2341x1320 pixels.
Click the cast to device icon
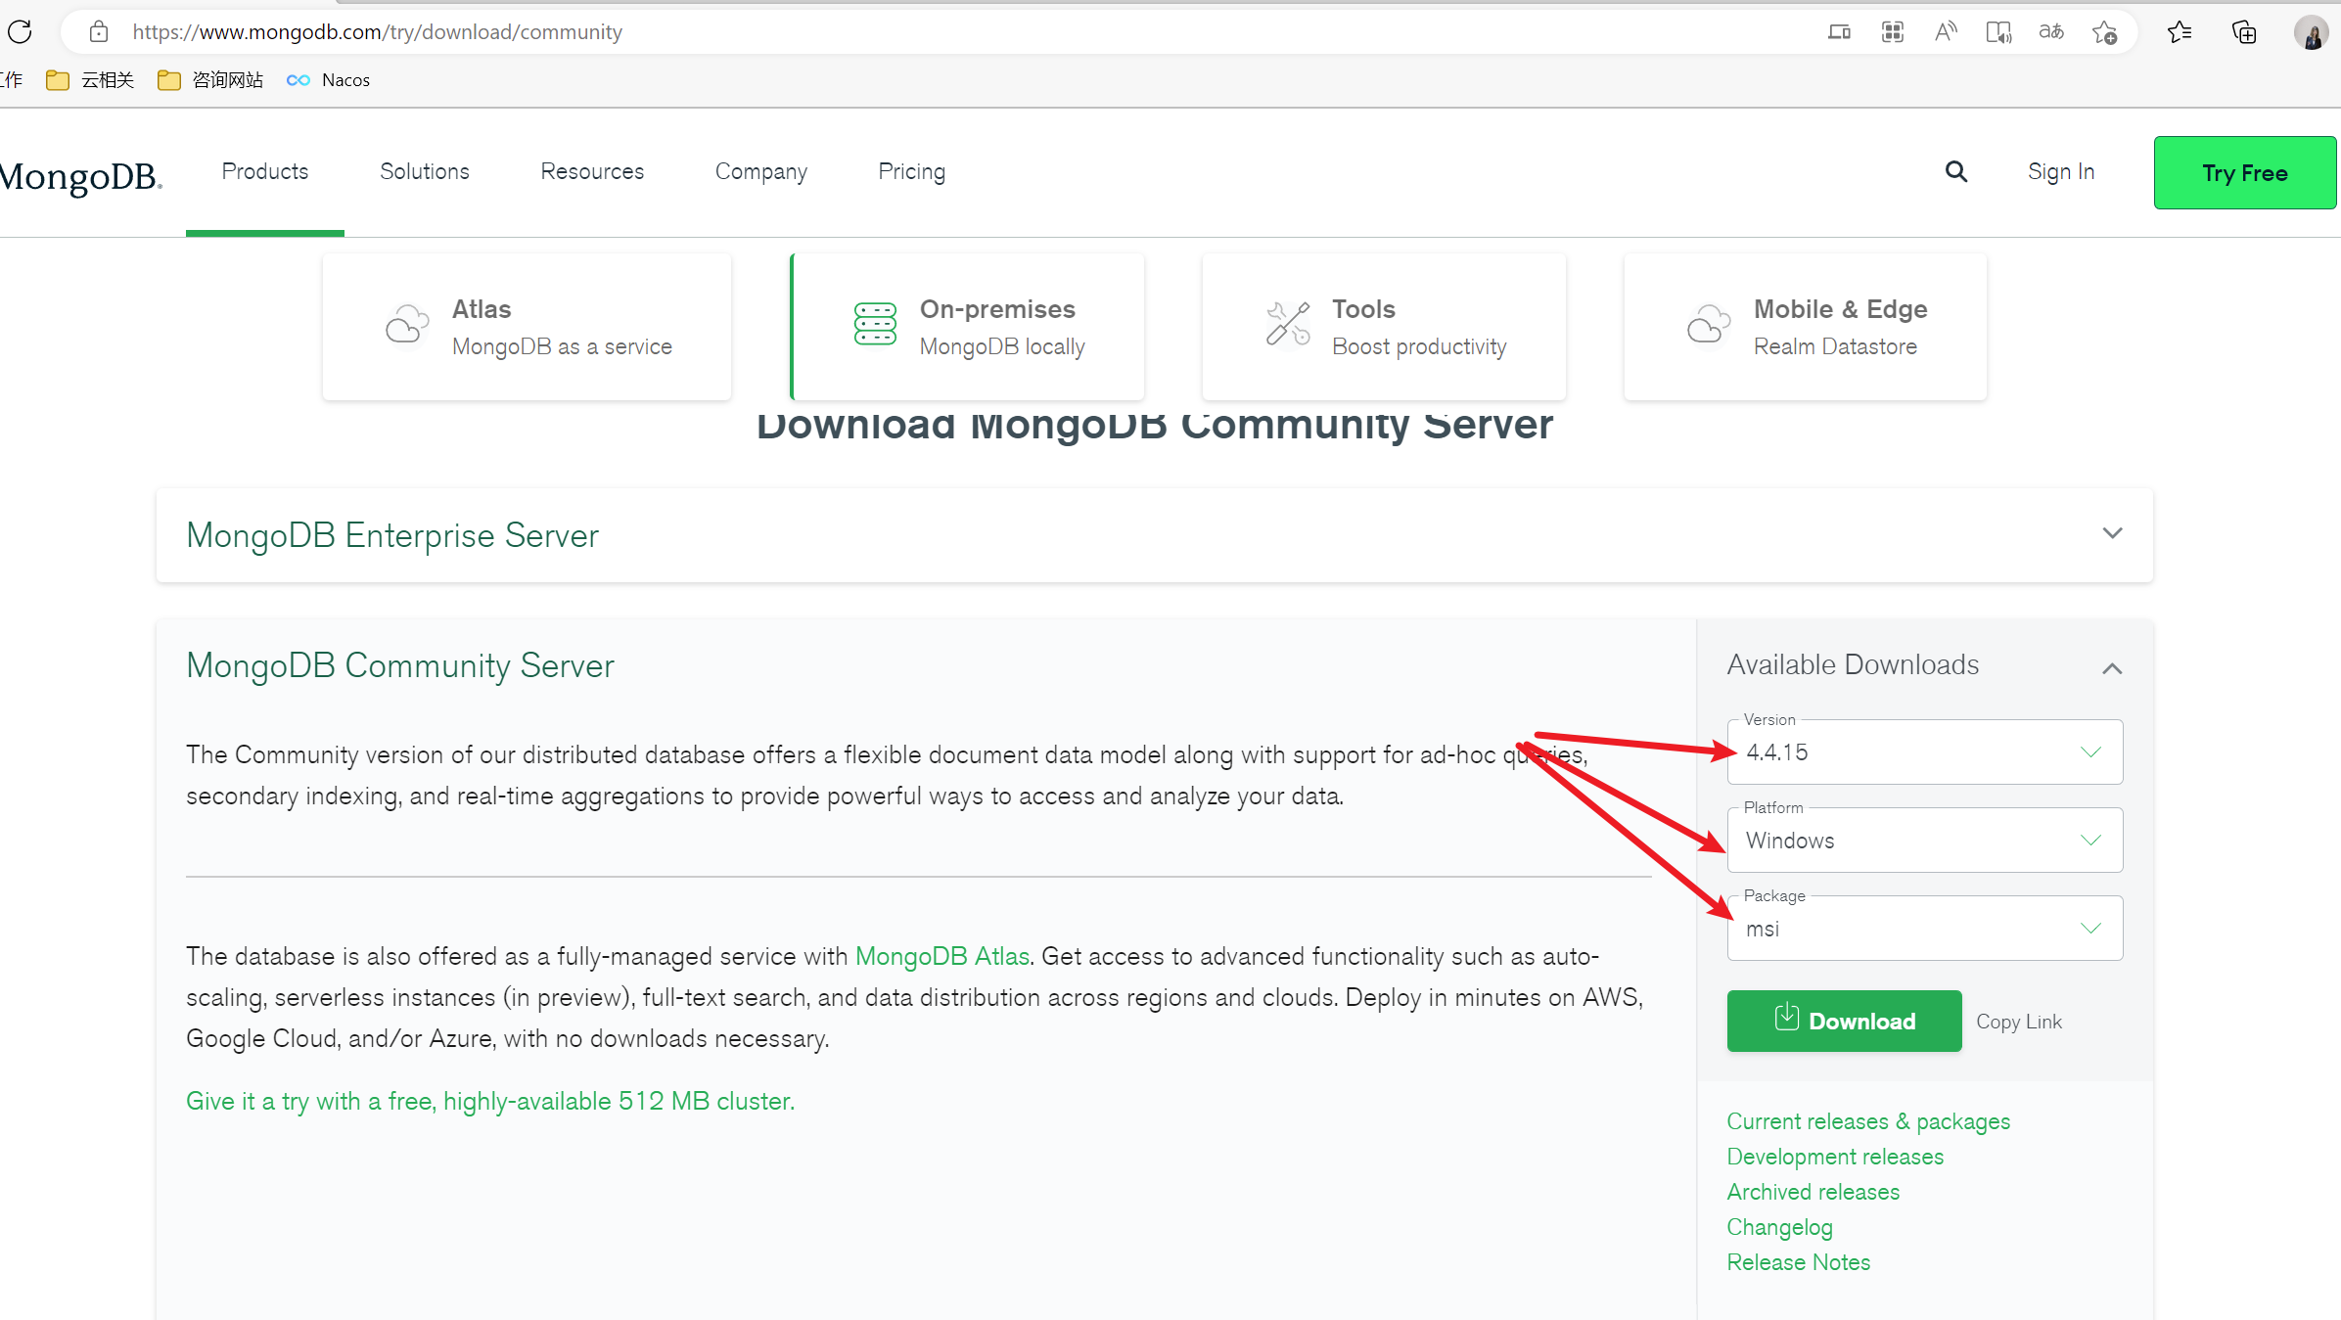[1839, 32]
